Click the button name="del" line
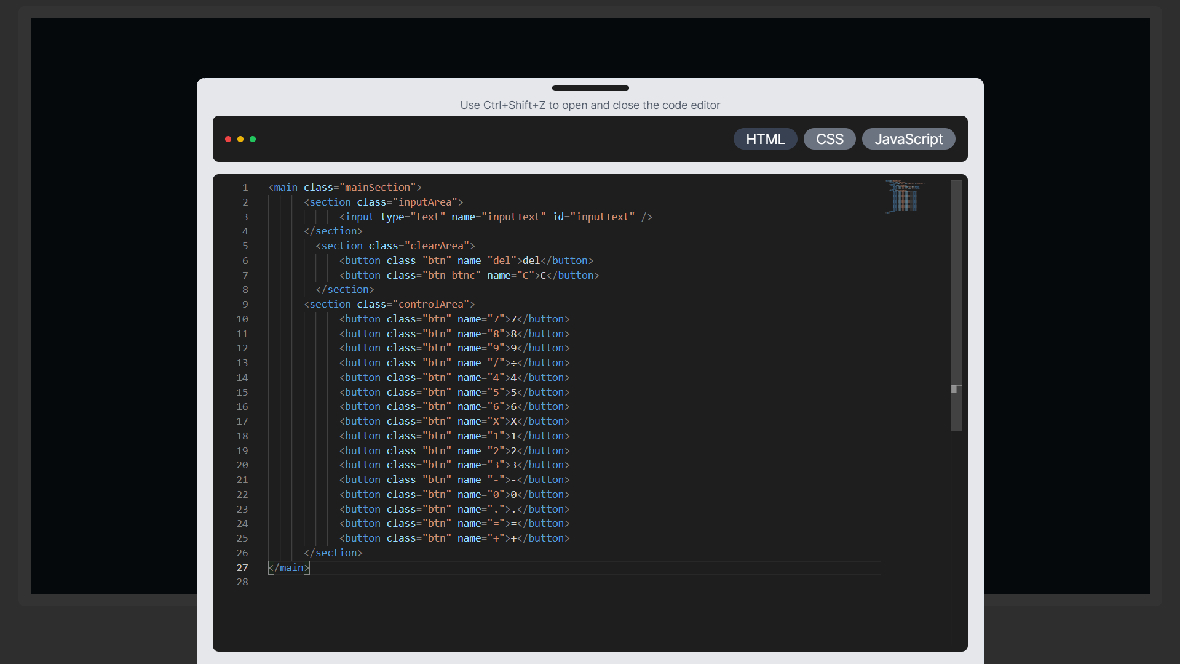Viewport: 1180px width, 664px height. 466,260
